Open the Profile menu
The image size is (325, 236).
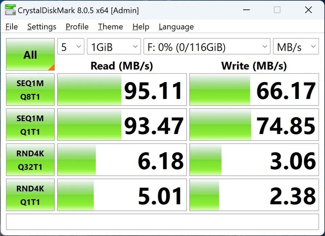pyautogui.click(x=77, y=27)
